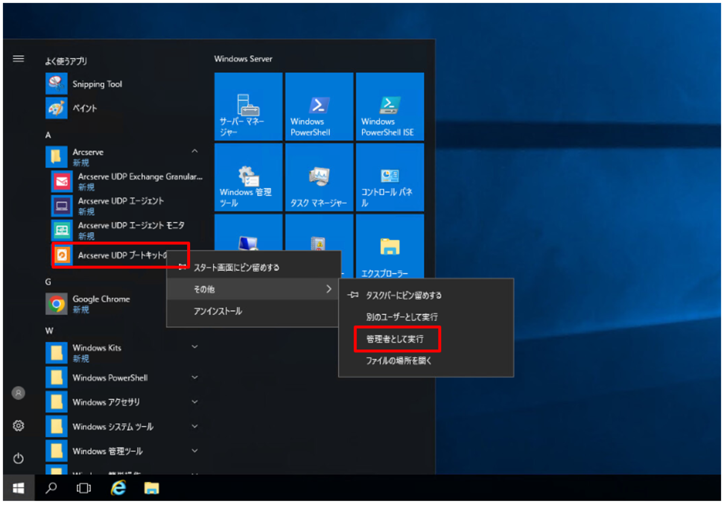The height and width of the screenshot is (505, 724).
Task: Click the Windows Server group heading
Action: coord(243,59)
